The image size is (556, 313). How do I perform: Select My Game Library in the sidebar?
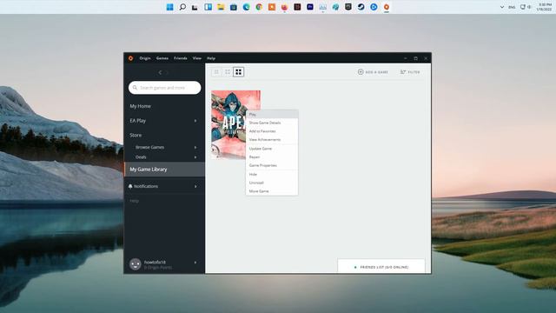(x=164, y=170)
